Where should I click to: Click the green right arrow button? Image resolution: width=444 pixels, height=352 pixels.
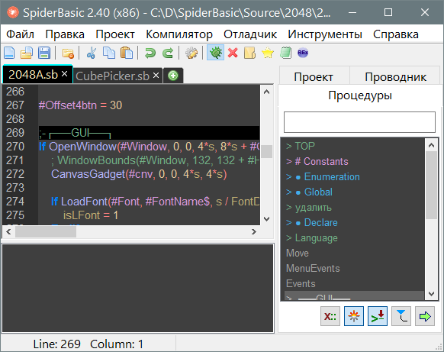coord(425,316)
